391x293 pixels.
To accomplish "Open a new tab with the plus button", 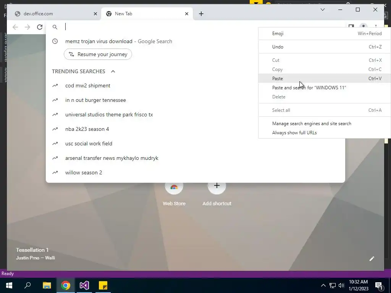I will pyautogui.click(x=201, y=14).
